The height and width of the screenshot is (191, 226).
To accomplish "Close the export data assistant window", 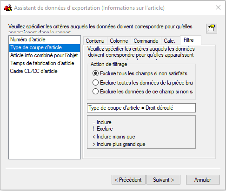I will pyautogui.click(x=218, y=7).
